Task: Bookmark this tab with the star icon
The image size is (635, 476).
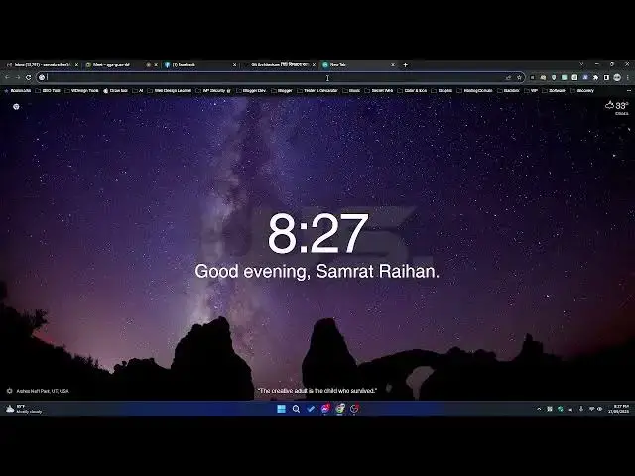Action: (x=519, y=77)
